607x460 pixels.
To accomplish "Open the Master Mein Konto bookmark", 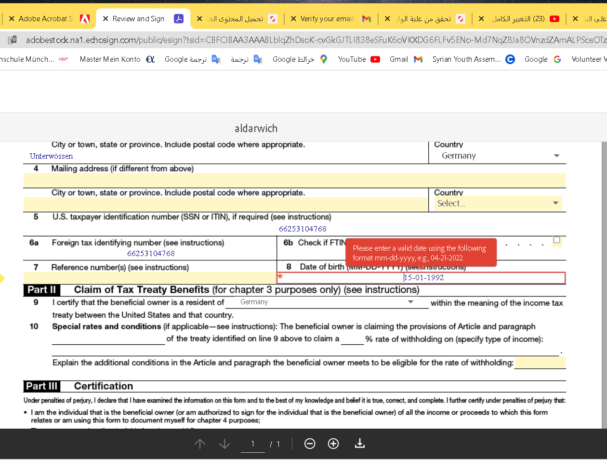I will click(110, 59).
